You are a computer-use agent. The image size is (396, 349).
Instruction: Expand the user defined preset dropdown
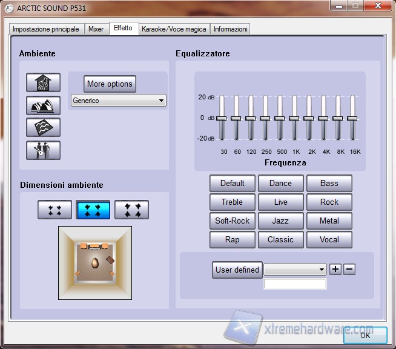point(295,270)
